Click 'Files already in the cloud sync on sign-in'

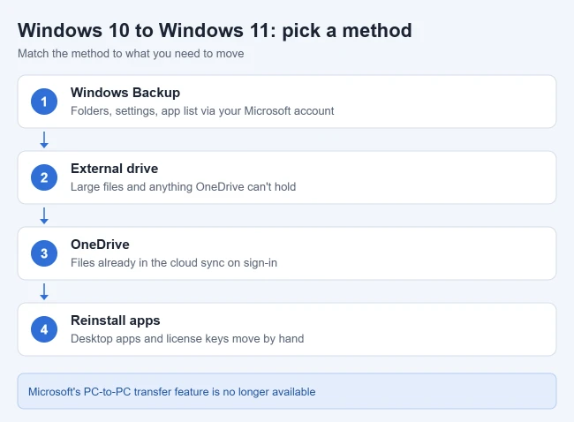(173, 263)
